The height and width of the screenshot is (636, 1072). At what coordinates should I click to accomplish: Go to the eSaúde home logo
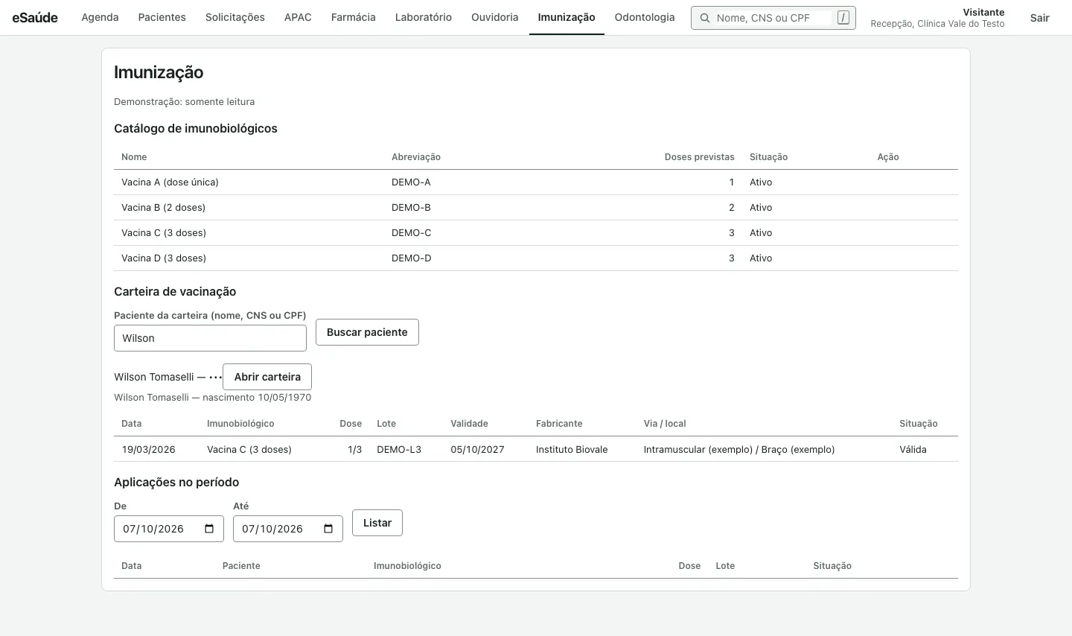point(35,17)
